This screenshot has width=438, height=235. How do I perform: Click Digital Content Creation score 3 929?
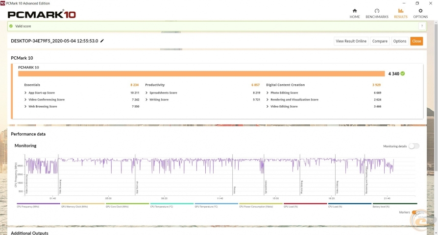point(376,85)
